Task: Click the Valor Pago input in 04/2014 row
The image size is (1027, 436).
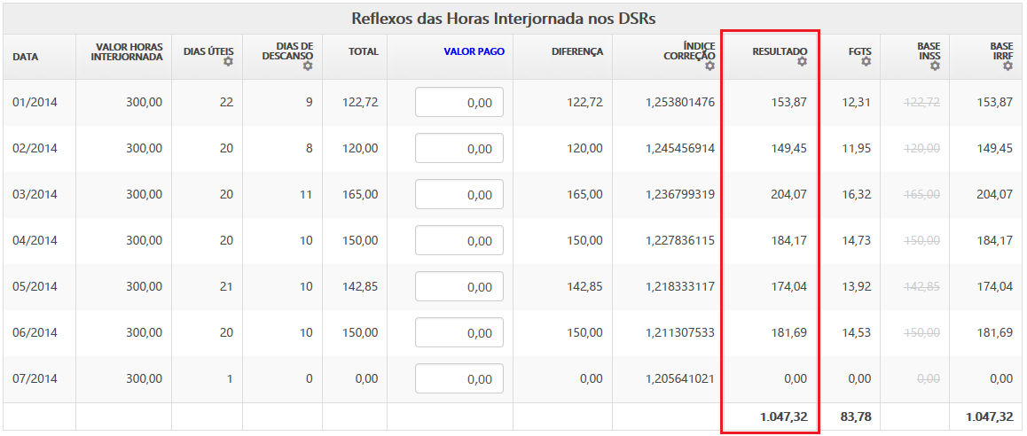Action: [x=459, y=240]
